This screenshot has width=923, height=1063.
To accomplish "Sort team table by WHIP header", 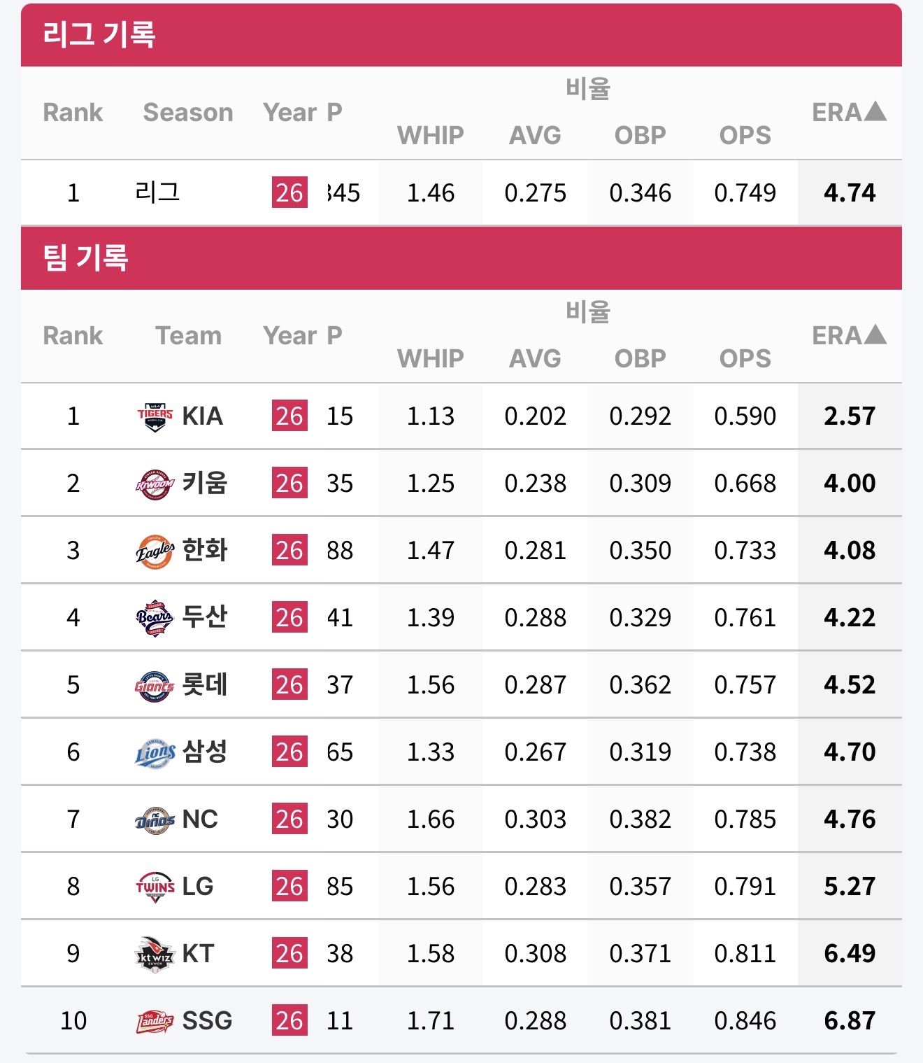I will tap(431, 358).
